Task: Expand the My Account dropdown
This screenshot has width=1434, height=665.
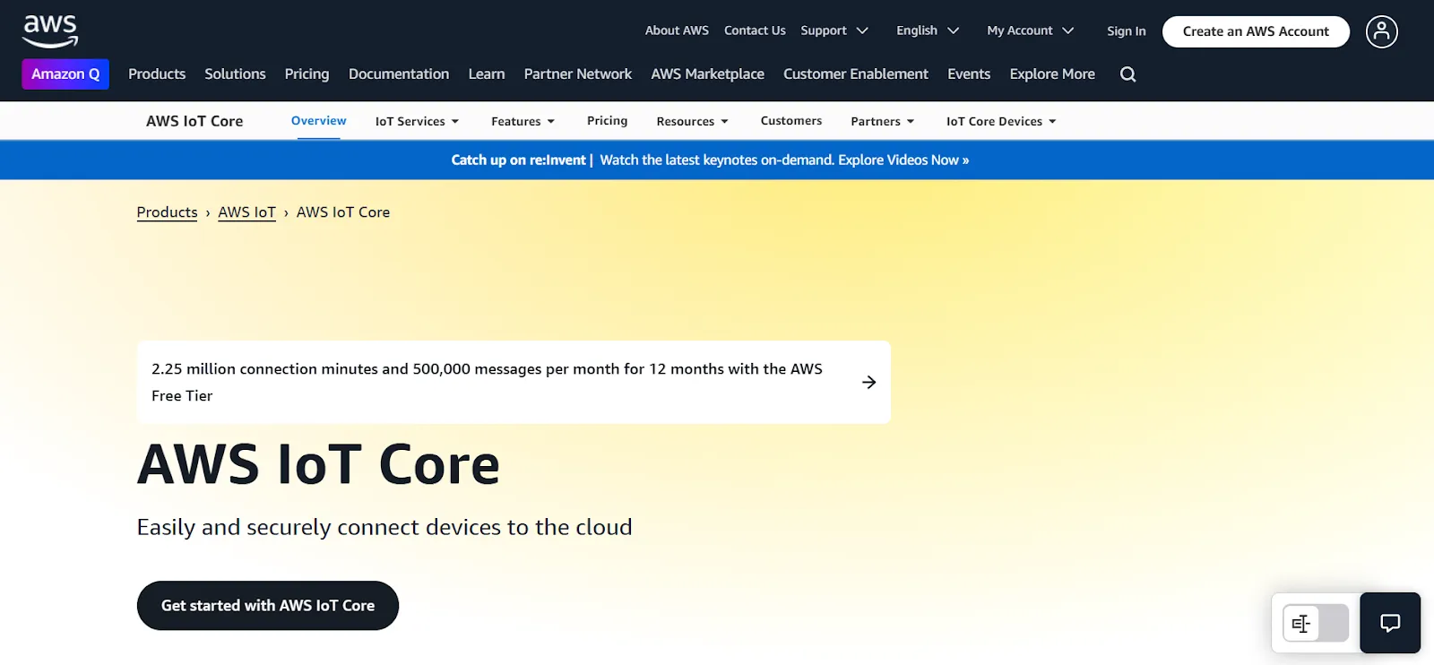Action: 1031,30
